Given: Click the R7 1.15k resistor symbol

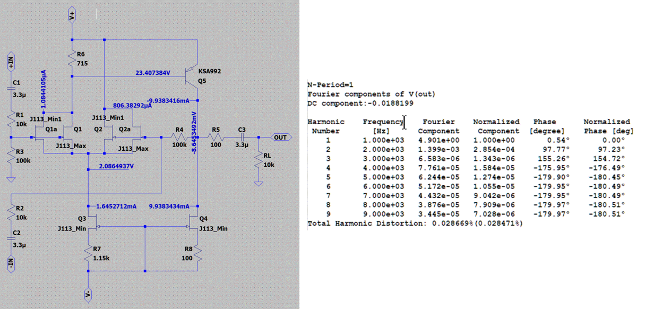Looking at the screenshot, I should point(88,254).
